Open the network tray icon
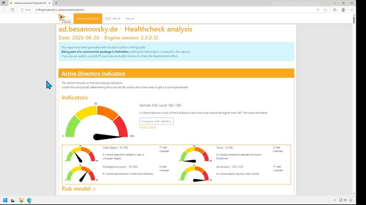366x205 pixels. tap(340, 200)
